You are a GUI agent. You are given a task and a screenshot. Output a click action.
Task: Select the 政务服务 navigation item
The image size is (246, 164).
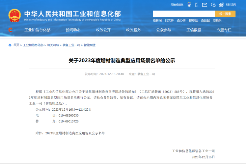click(x=133, y=30)
